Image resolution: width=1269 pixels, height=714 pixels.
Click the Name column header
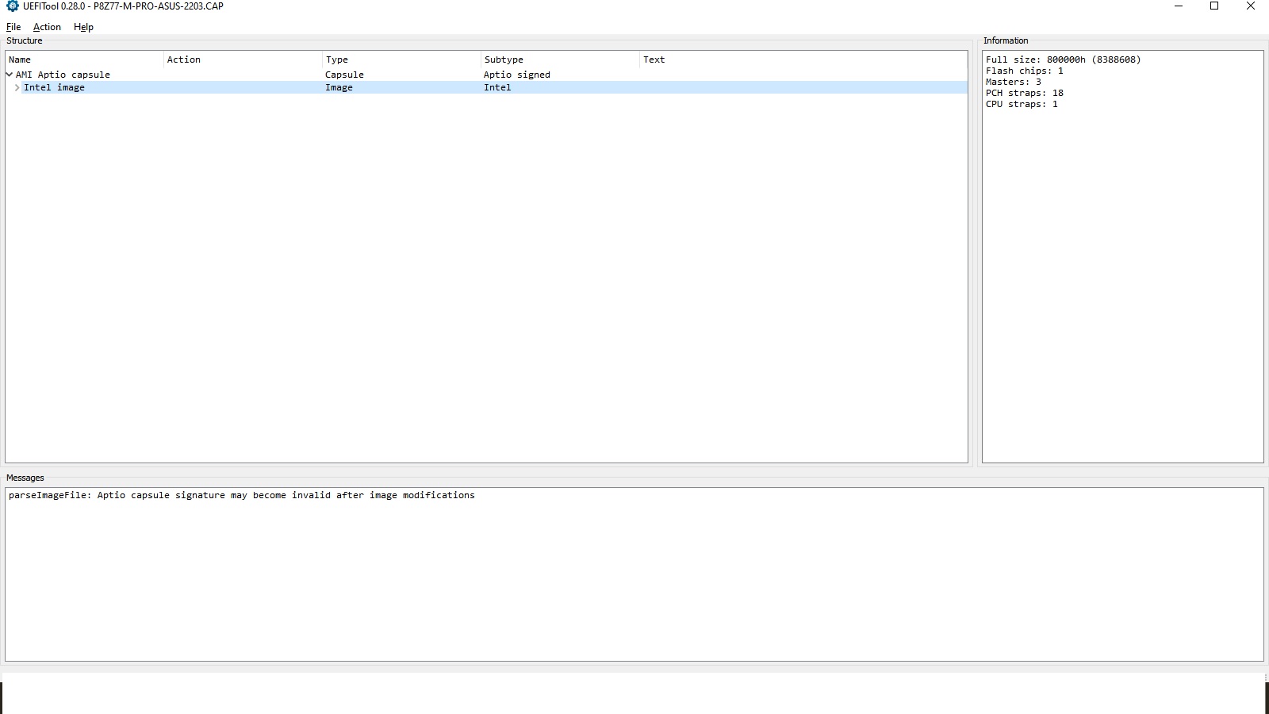point(85,59)
